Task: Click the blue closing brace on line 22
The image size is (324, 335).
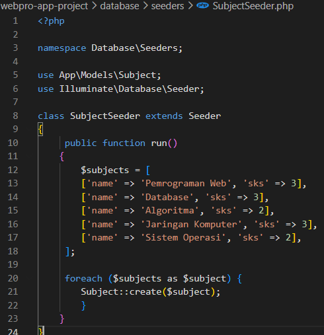Action: tap(83, 306)
